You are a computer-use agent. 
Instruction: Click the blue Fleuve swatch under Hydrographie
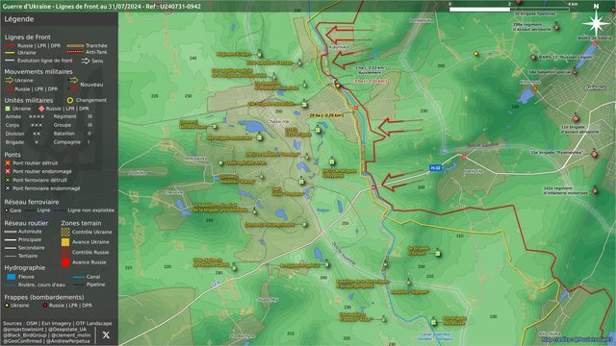12,277
